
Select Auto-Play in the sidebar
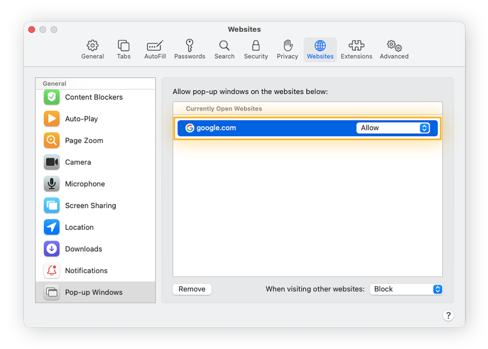click(x=96, y=118)
